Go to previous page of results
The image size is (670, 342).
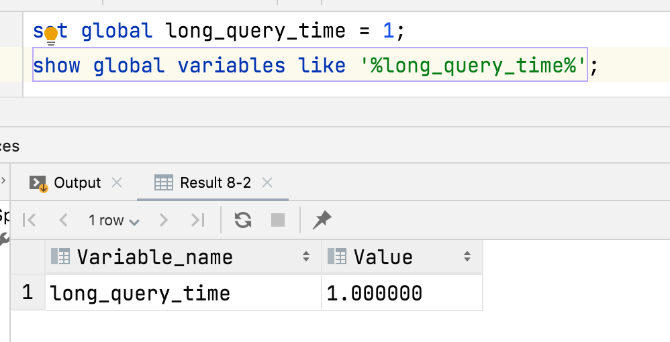(63, 221)
